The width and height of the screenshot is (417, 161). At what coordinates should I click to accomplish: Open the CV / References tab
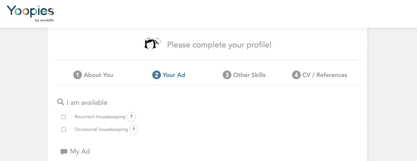pyautogui.click(x=319, y=75)
